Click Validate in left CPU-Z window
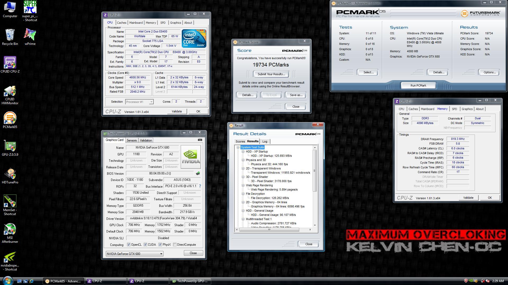Image resolution: width=508 pixels, height=285 pixels. point(177,111)
